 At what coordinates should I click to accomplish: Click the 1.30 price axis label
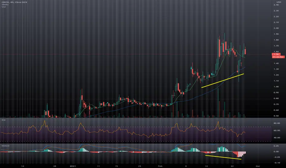[x=276, y=69]
